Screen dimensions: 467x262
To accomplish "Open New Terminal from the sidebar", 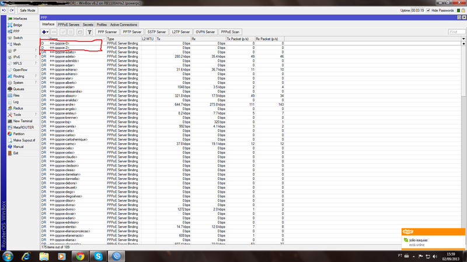I will 23,121.
